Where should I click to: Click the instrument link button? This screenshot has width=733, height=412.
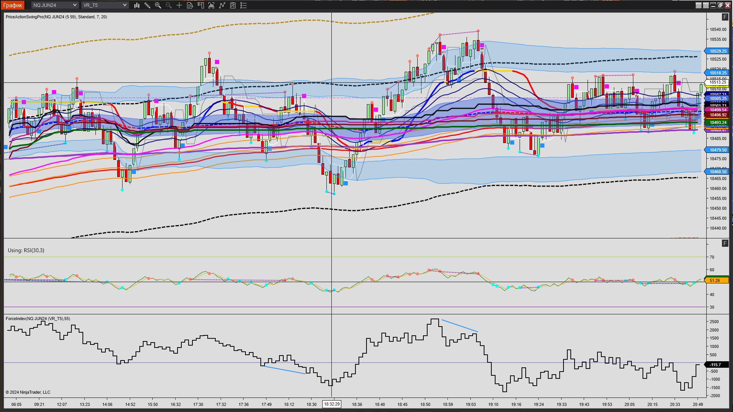tap(699, 5)
